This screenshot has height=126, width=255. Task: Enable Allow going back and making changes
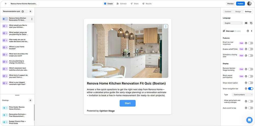coord(250,101)
